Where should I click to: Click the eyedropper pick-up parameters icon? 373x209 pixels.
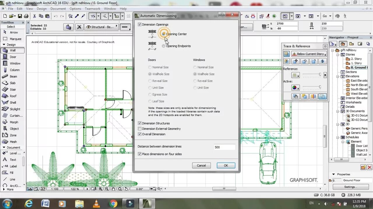(77, 16)
